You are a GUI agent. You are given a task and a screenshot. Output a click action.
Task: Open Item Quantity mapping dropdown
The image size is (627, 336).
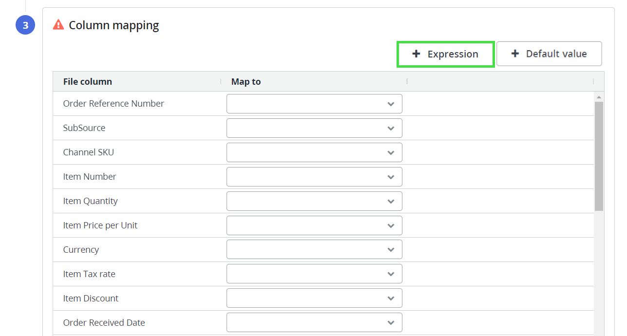tap(314, 201)
